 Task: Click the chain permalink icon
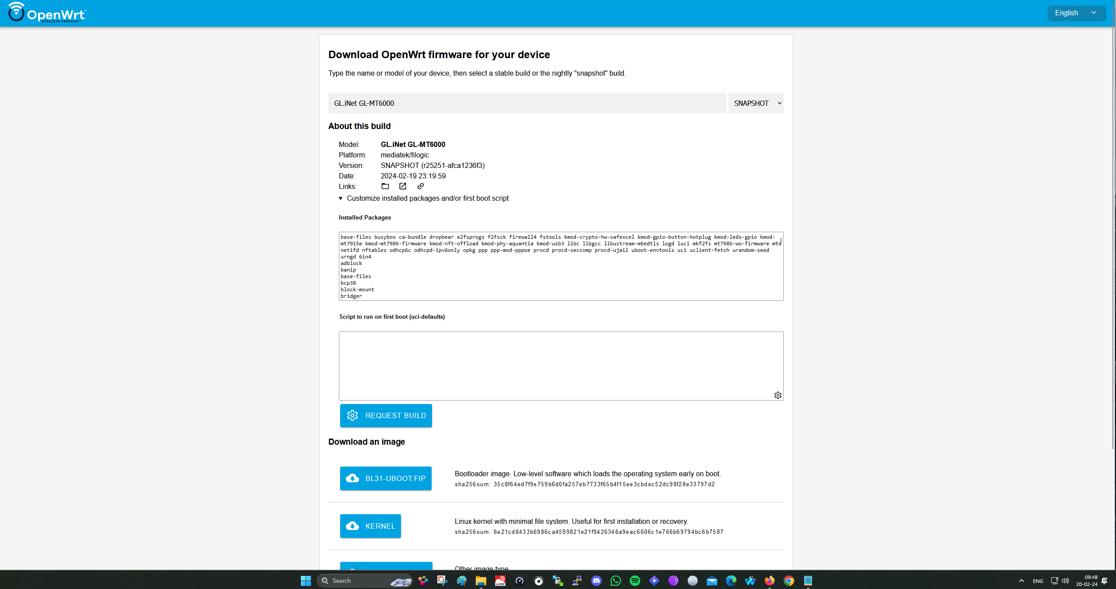pos(421,186)
